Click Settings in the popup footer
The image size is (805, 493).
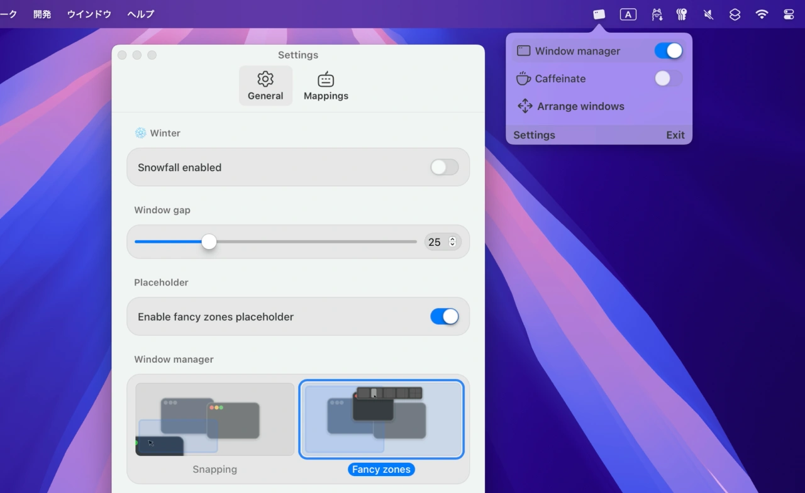[534, 135]
